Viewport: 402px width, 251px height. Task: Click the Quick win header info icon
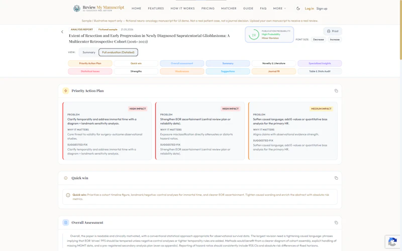tap(66, 178)
